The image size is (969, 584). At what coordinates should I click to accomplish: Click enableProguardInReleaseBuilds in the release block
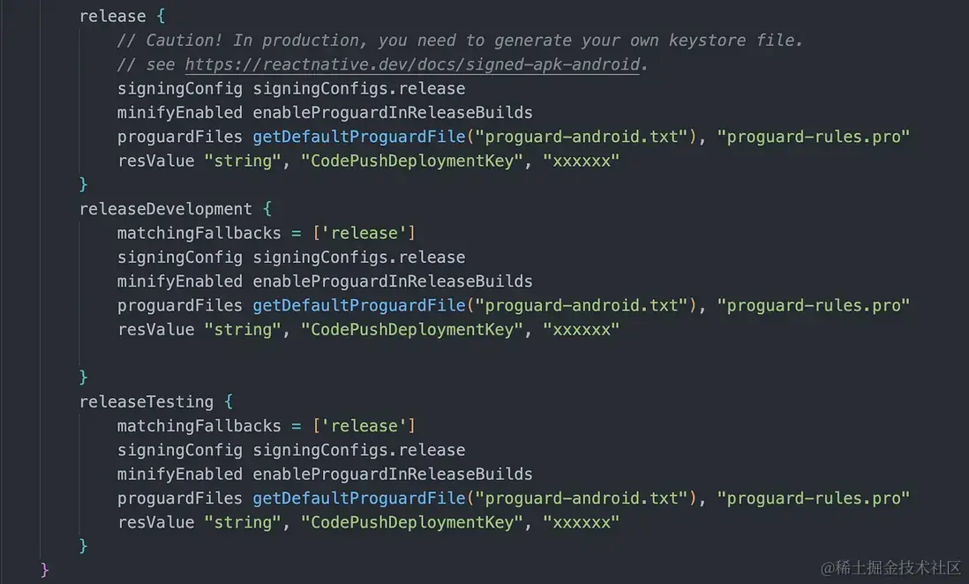pyautogui.click(x=393, y=113)
